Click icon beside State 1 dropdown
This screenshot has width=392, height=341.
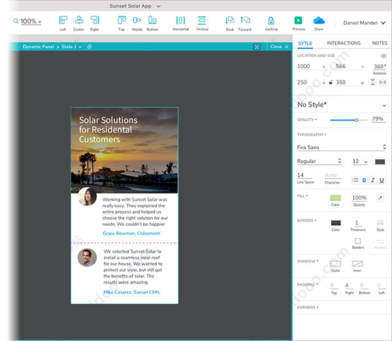pyautogui.click(x=90, y=46)
